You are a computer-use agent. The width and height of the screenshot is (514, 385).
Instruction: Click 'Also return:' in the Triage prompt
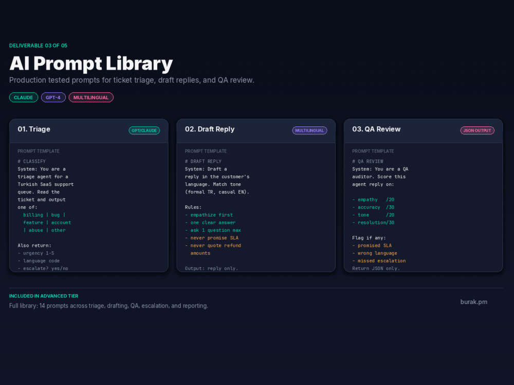(34, 245)
